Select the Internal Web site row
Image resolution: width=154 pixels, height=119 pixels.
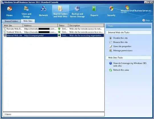click(54, 35)
